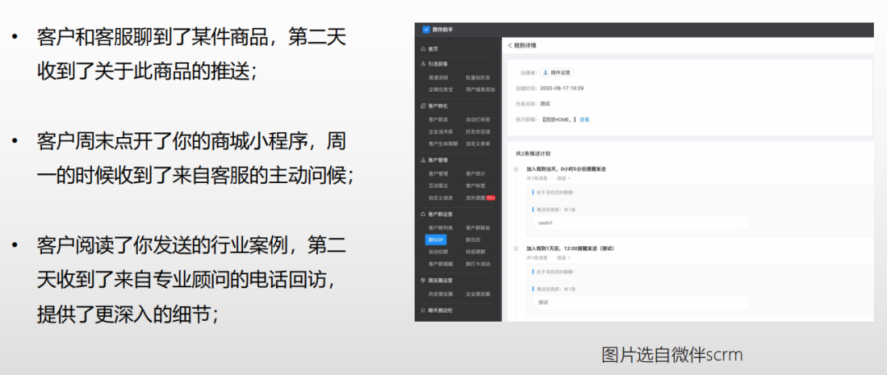
Task: Select the first push plan's radio marker
Action: coord(516,169)
